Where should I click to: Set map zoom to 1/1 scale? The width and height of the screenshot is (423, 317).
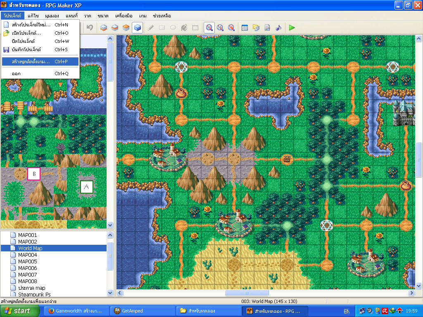point(209,28)
